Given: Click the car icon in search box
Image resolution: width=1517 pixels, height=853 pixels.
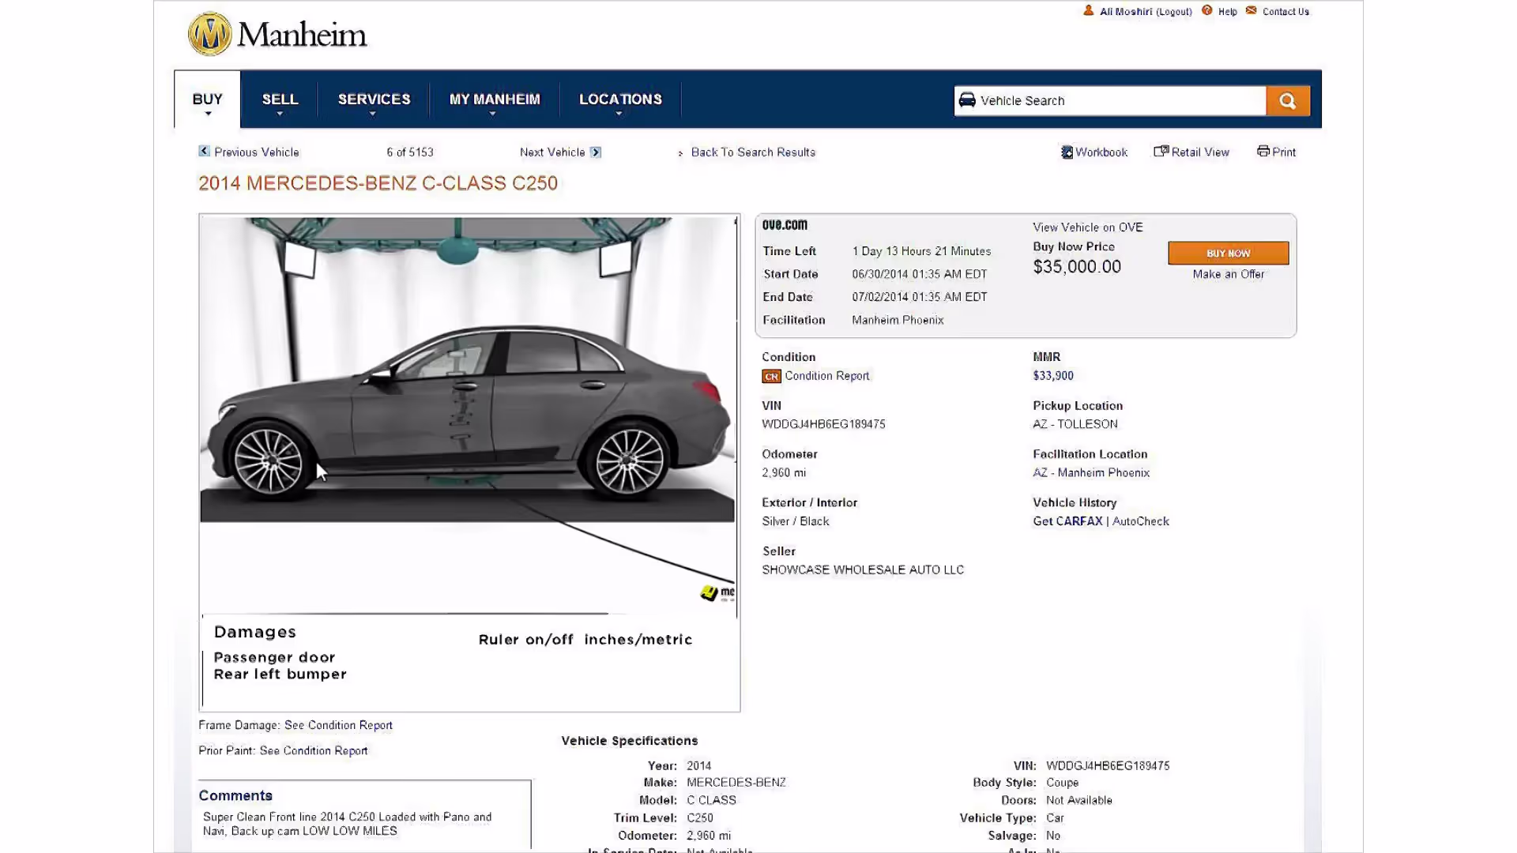Looking at the screenshot, I should coord(967,100).
